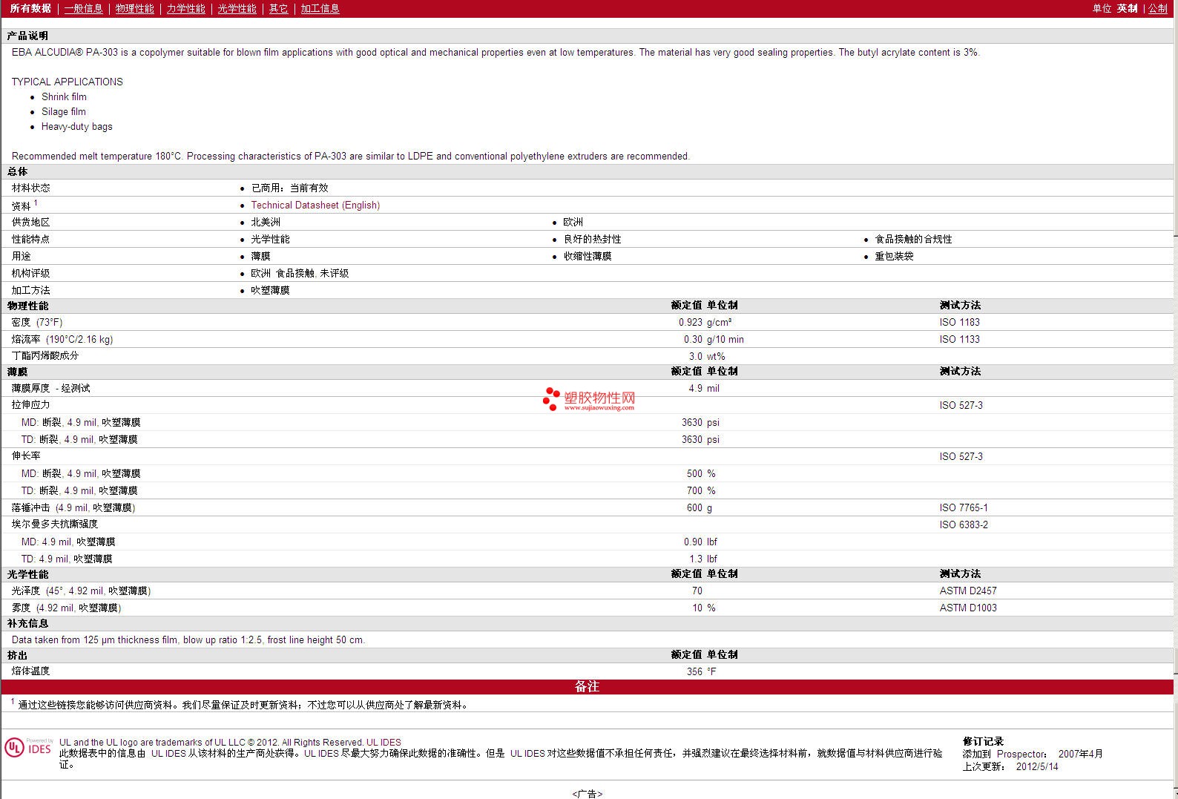Open UL IDES link after copyright text

(x=384, y=742)
